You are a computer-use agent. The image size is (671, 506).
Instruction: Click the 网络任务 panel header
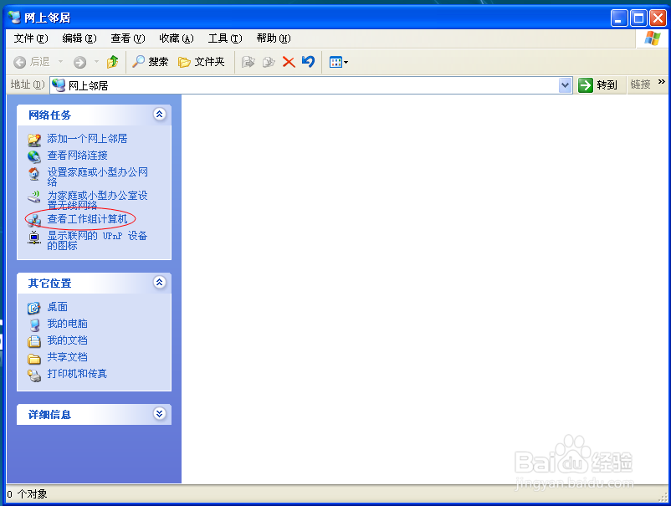(x=94, y=115)
